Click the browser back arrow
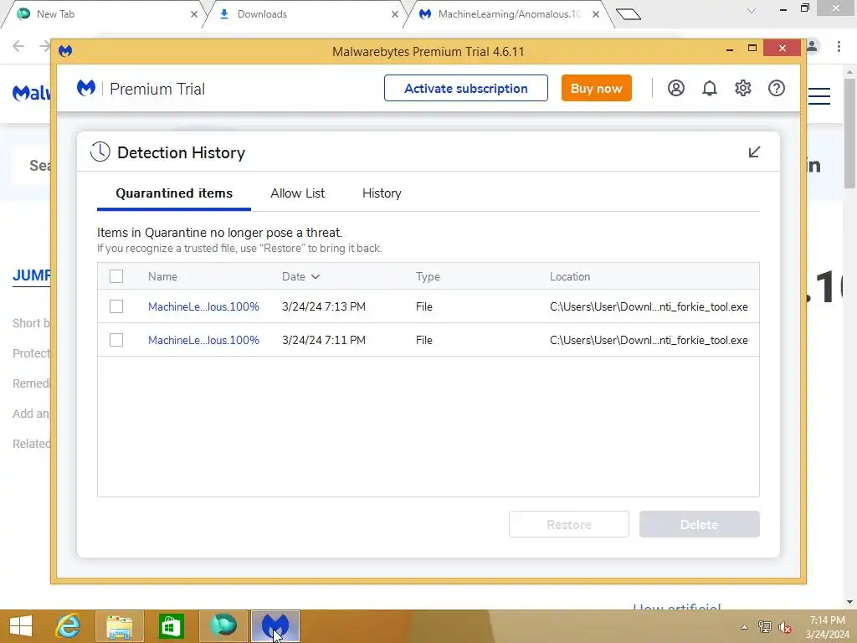The height and width of the screenshot is (643, 857). 18,46
